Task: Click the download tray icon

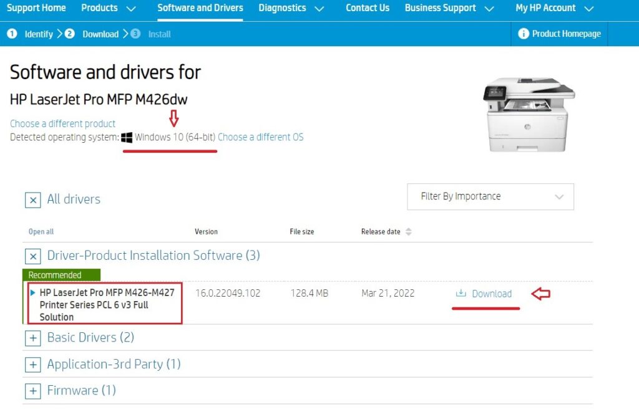Action: pos(461,293)
